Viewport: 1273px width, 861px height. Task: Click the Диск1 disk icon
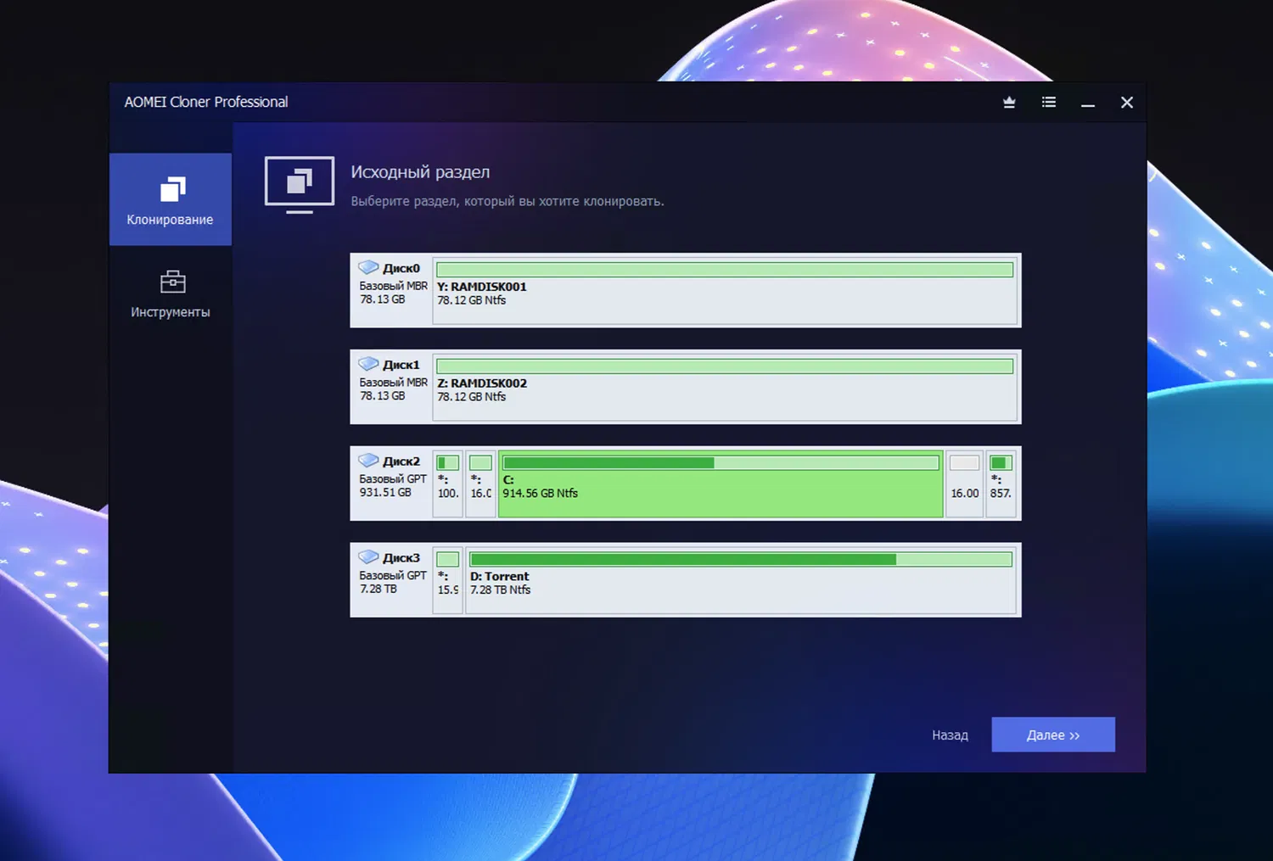[x=368, y=364]
